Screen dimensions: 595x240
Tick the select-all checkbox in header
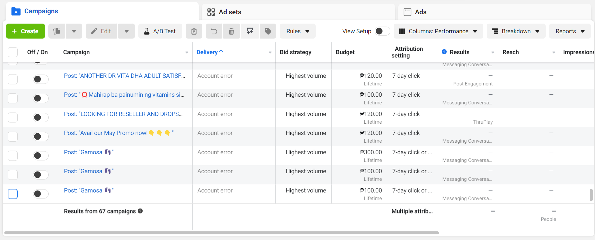(13, 52)
